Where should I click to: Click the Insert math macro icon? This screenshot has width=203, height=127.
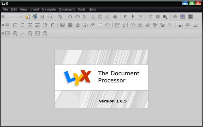(162, 25)
